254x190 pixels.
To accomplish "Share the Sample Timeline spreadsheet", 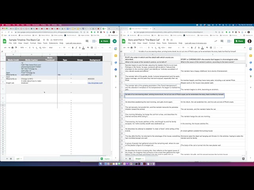I will pyautogui.click(x=105, y=41).
